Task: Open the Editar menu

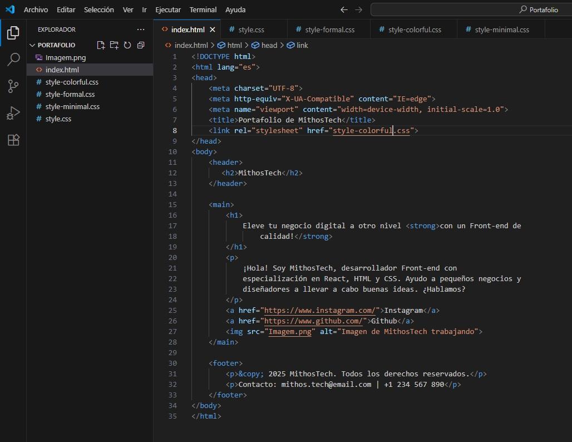Action: pyautogui.click(x=66, y=9)
